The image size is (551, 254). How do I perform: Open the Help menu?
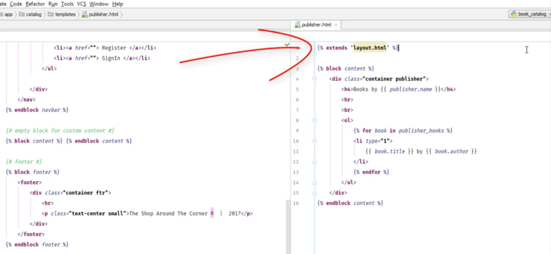[117, 4]
